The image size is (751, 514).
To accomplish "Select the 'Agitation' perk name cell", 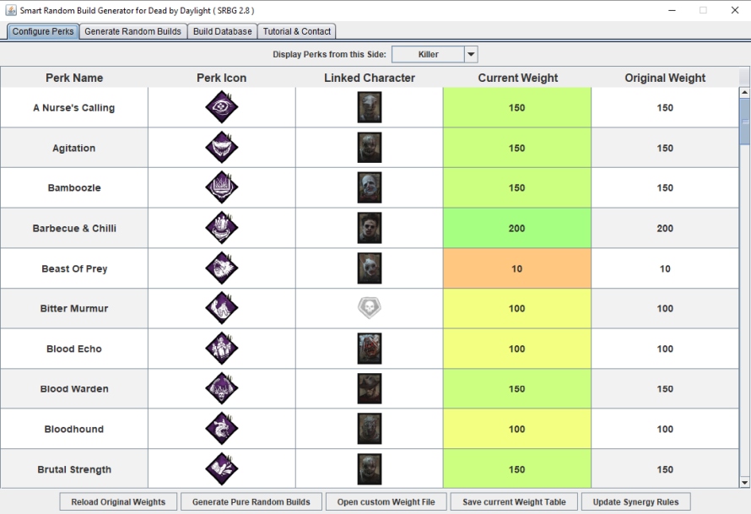I will (x=74, y=148).
